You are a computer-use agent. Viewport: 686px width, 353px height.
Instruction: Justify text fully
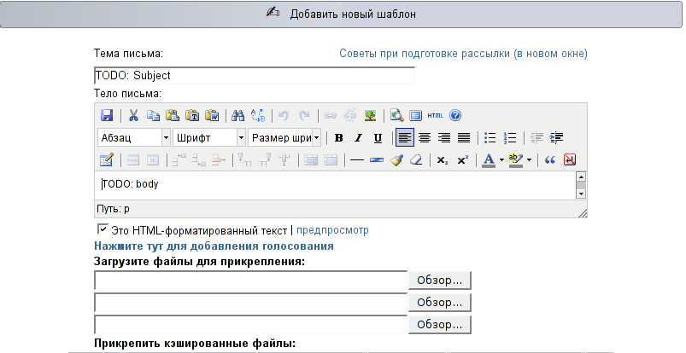point(464,138)
